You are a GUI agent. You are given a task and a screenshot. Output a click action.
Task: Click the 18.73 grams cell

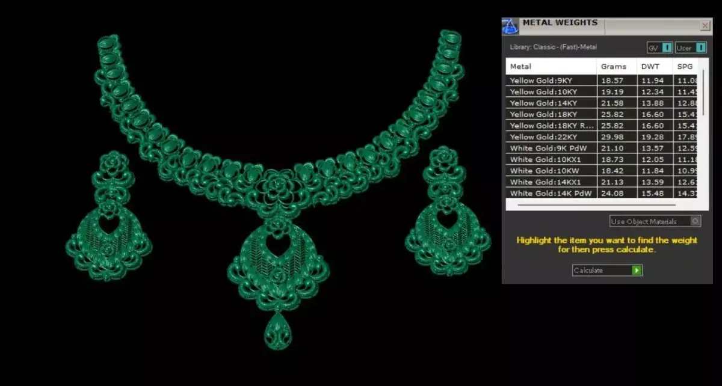[x=617, y=159]
